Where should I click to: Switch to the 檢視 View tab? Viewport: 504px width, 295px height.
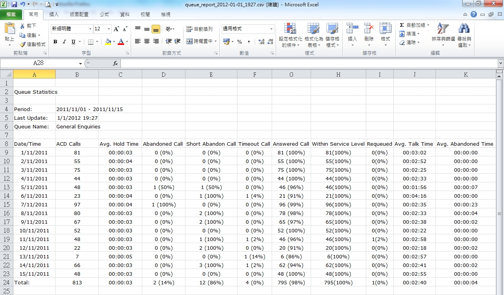click(166, 15)
